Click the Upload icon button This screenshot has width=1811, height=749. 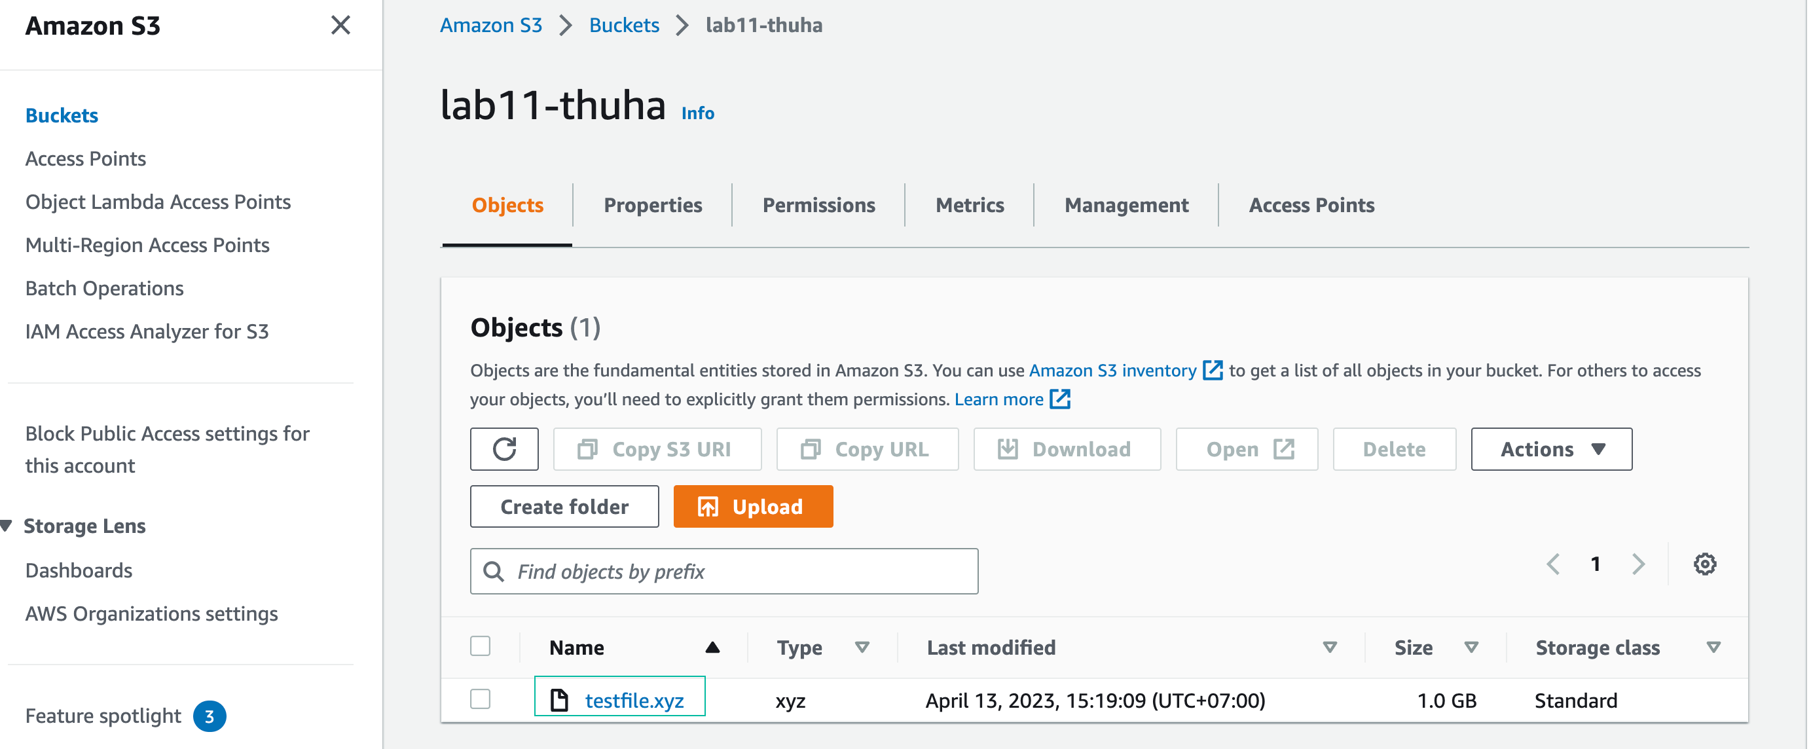coord(707,506)
